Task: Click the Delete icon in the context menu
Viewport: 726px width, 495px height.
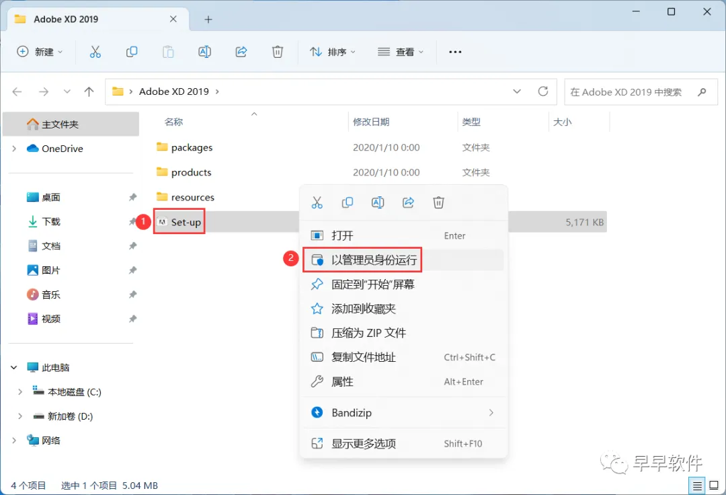Action: click(x=438, y=202)
